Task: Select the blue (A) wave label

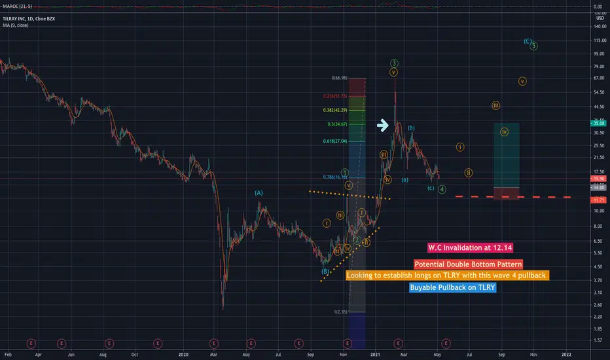Action: pyautogui.click(x=259, y=192)
